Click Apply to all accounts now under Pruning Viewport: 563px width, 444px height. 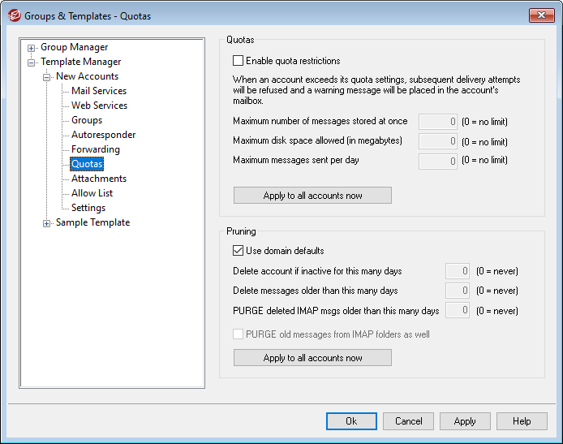tap(312, 358)
